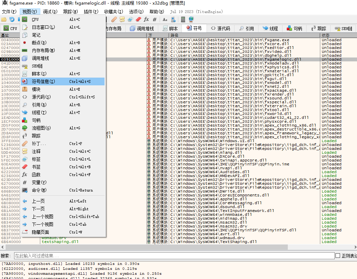This screenshot has height=279, width=357.
Task: Select the nvapi.dll path row
Action: 206,168
